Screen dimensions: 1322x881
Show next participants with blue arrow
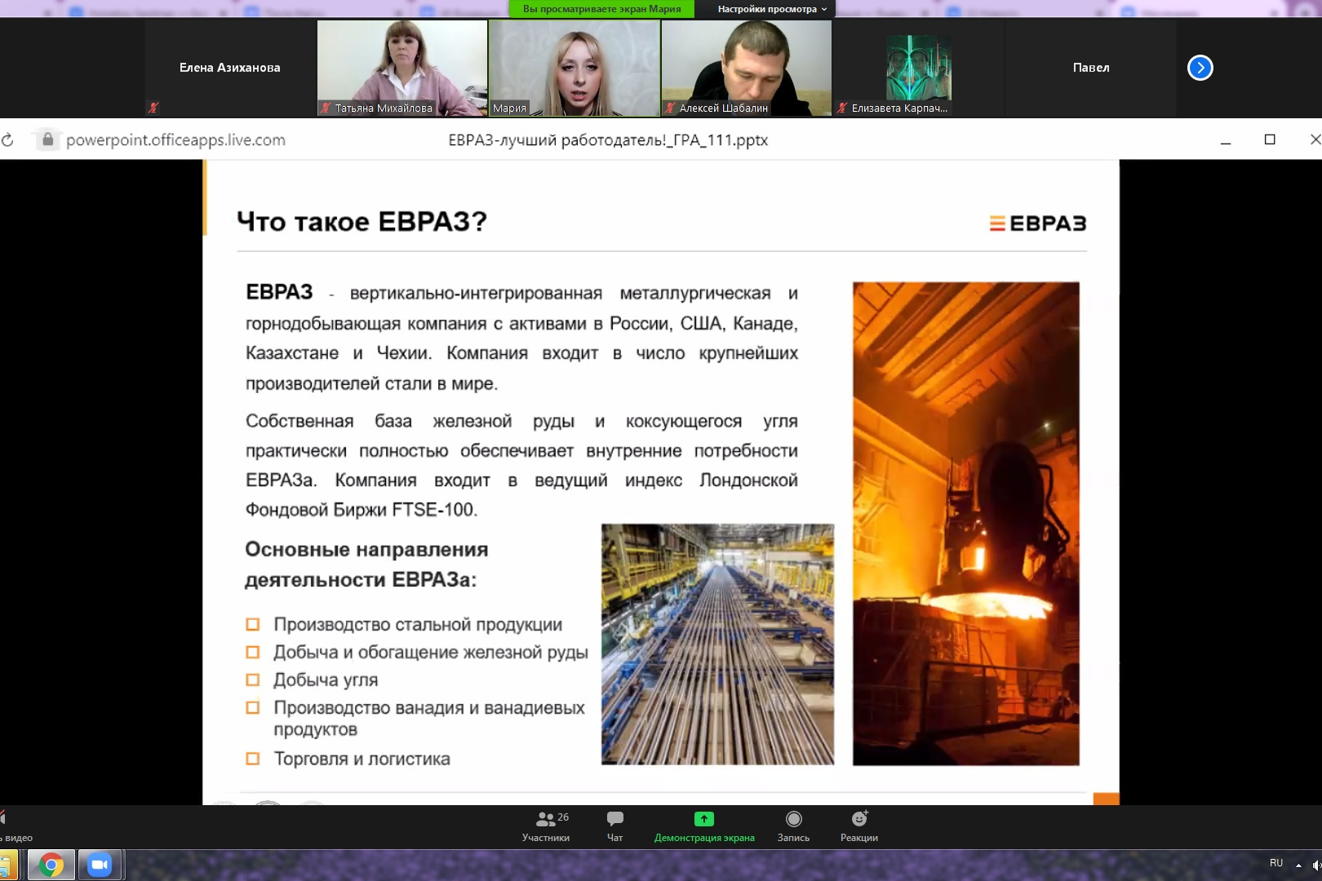(x=1200, y=68)
